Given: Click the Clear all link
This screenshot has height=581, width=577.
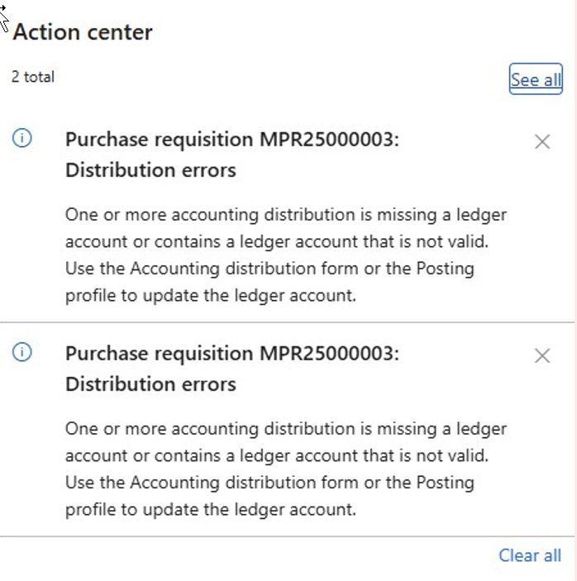Looking at the screenshot, I should [530, 555].
